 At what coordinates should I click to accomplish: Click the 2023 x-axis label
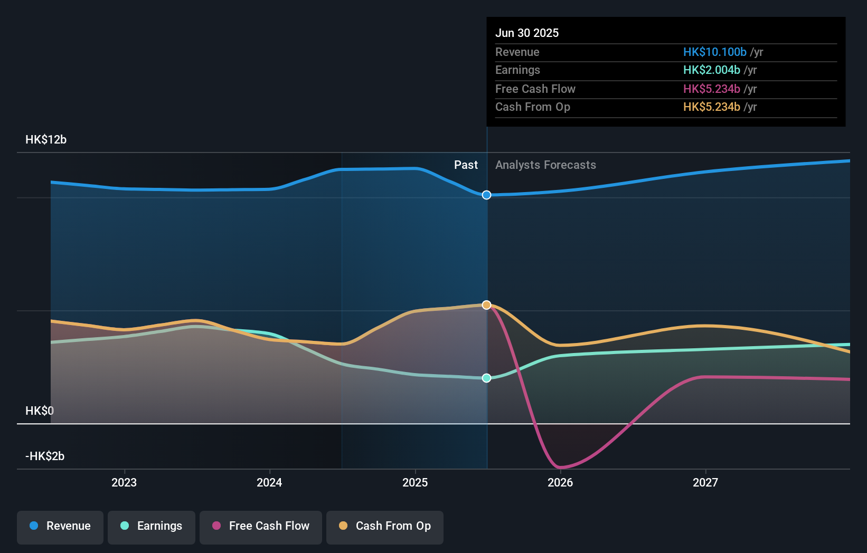click(124, 482)
